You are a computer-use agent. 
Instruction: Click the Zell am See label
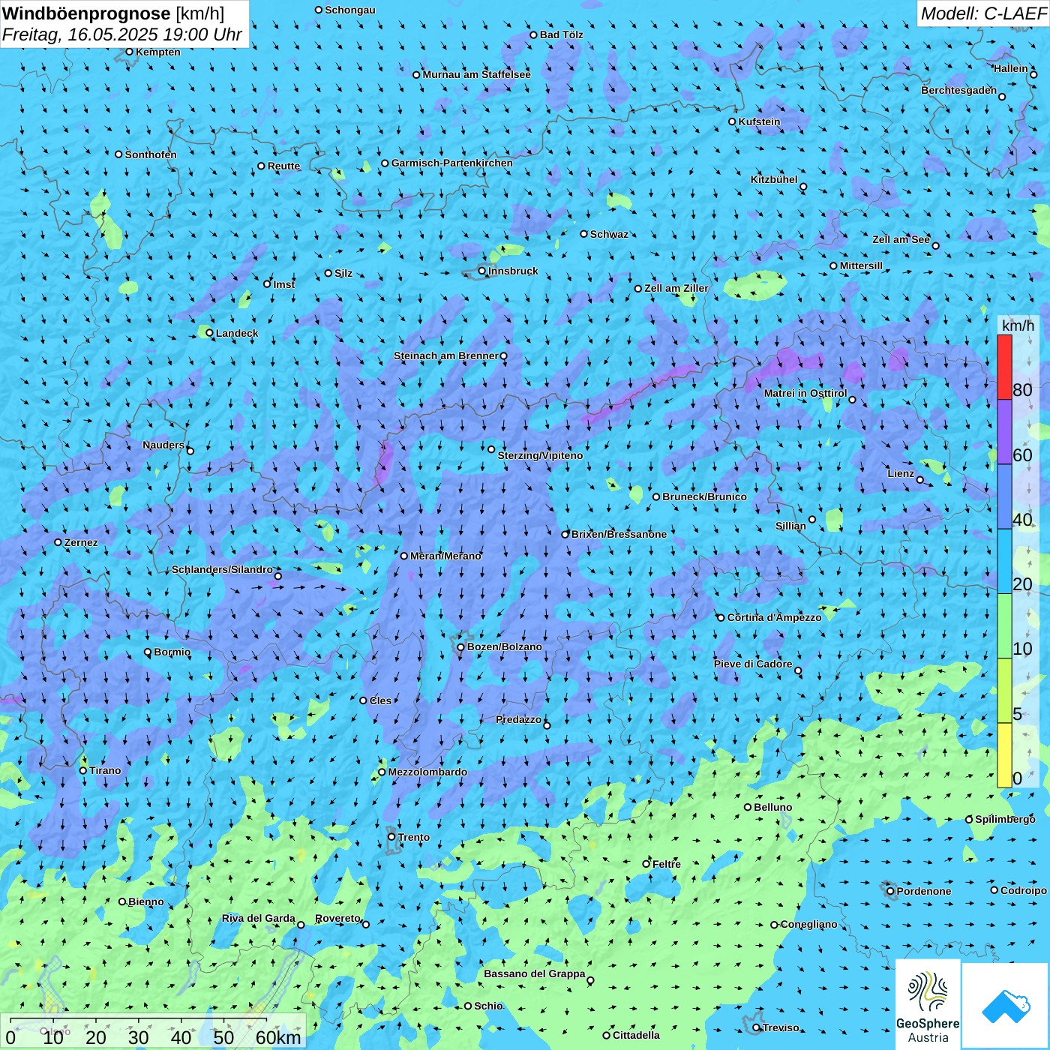(x=901, y=239)
